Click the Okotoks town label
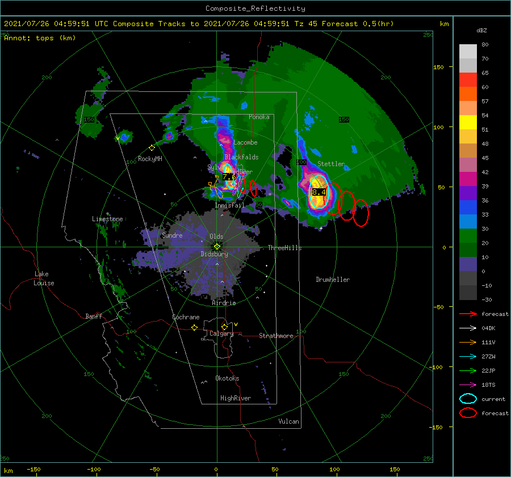511x477 pixels. [227, 378]
